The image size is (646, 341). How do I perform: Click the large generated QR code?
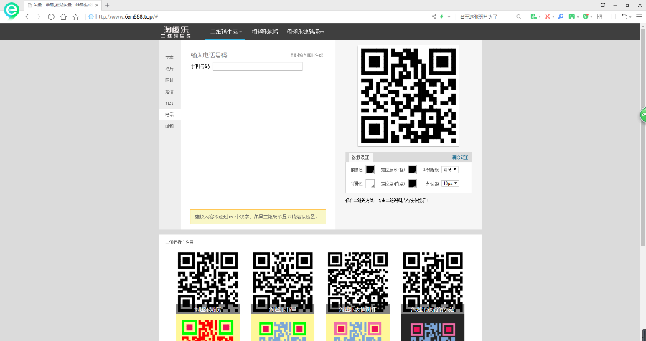click(408, 96)
